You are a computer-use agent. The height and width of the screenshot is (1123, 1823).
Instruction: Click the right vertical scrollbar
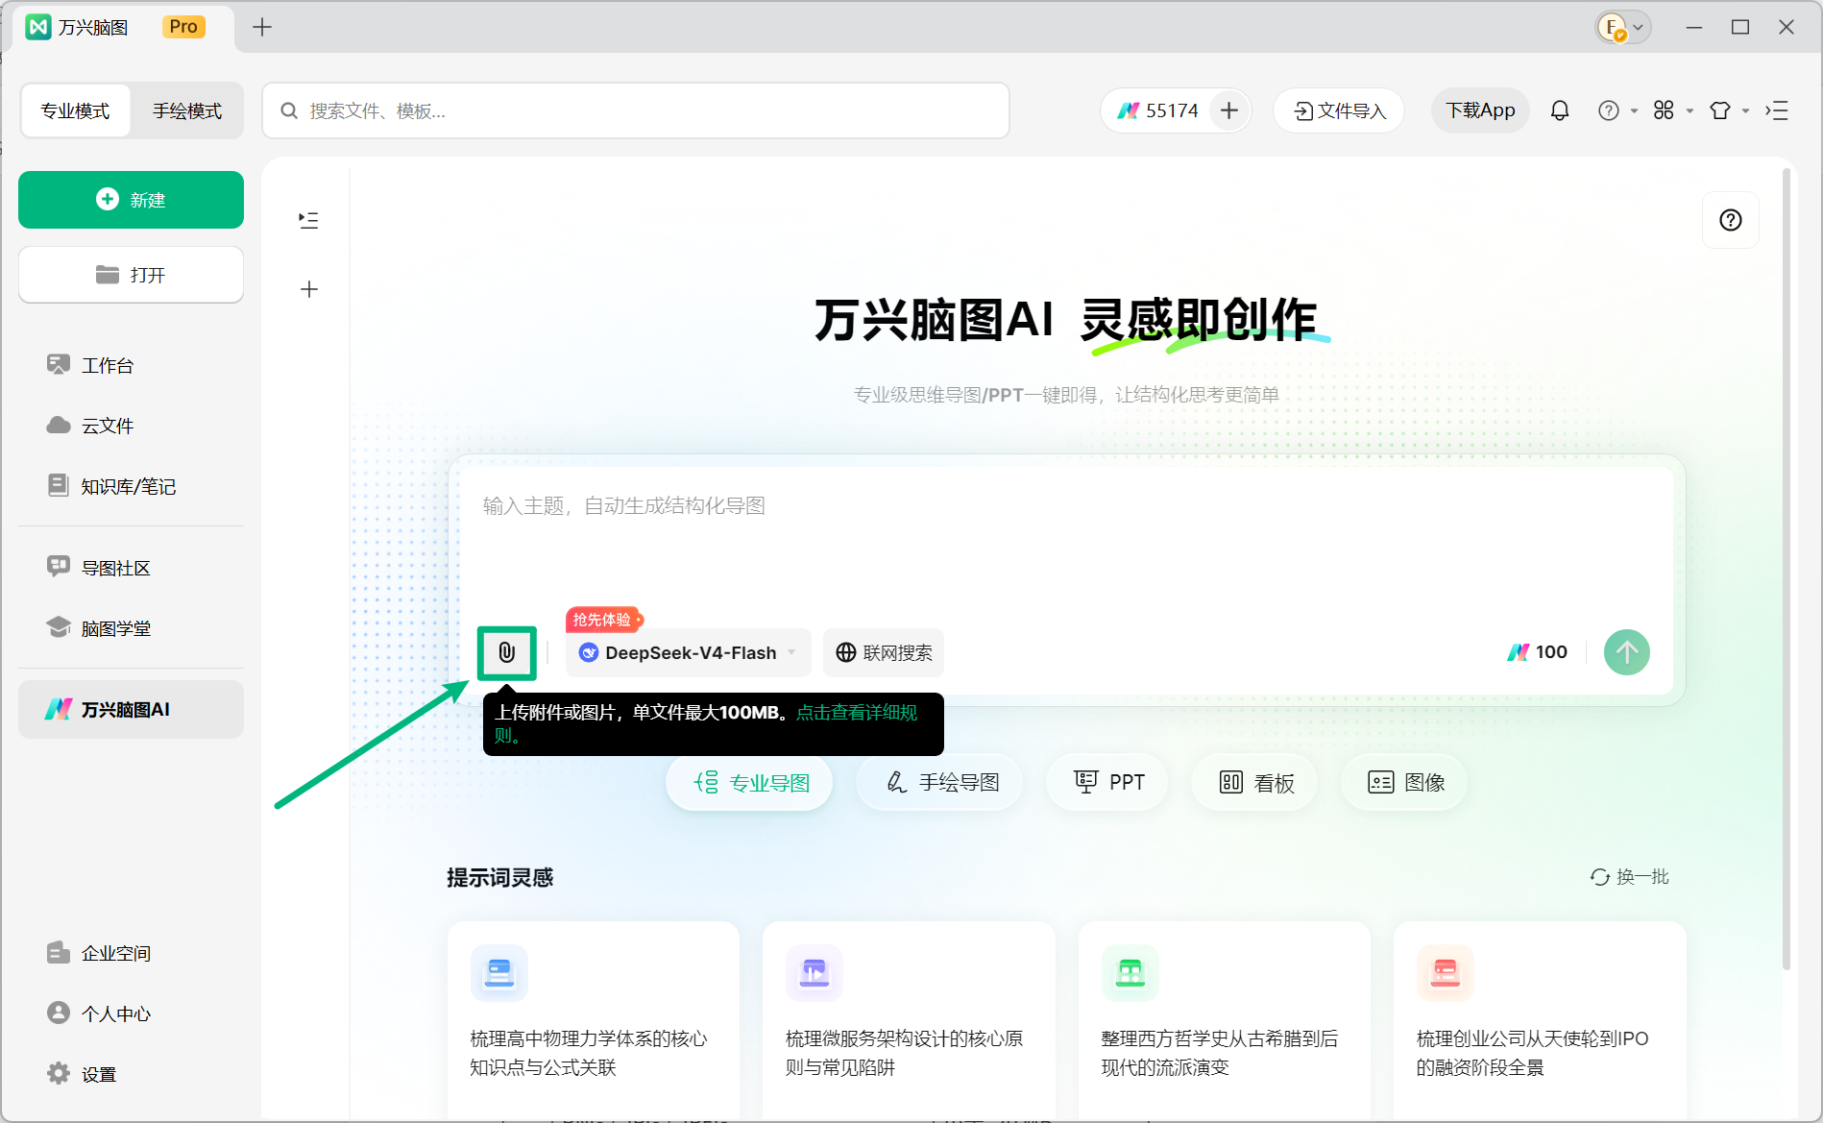click(x=1787, y=569)
